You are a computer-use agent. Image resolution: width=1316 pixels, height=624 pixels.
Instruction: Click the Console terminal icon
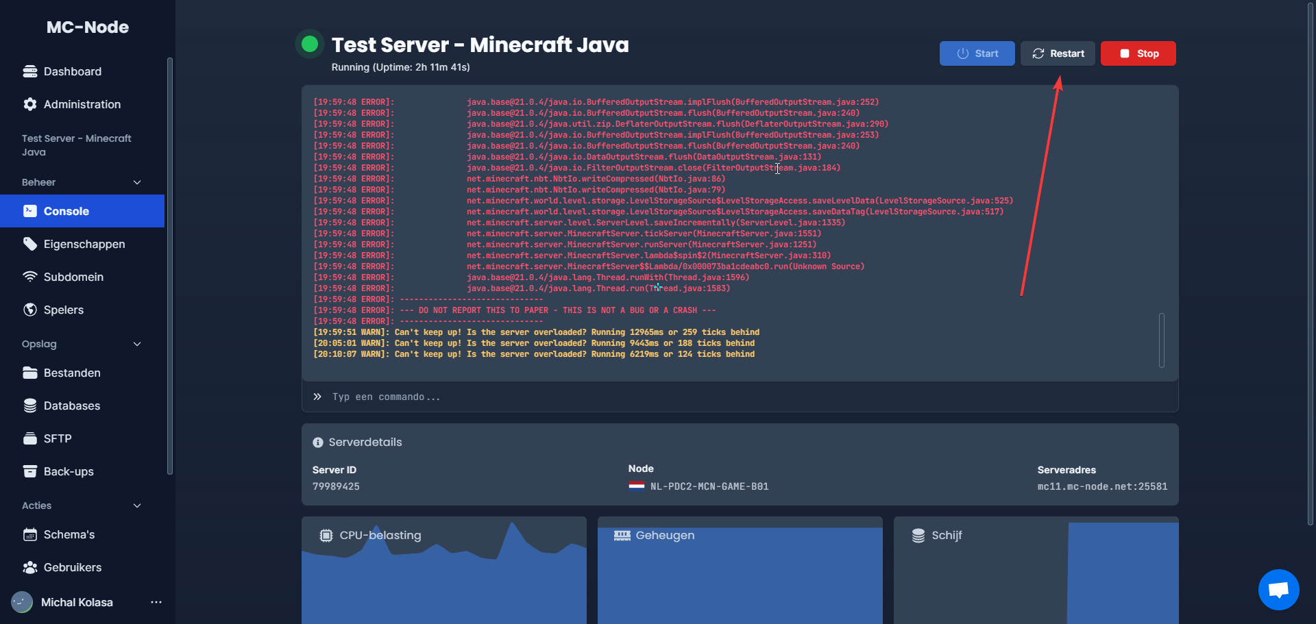(30, 211)
